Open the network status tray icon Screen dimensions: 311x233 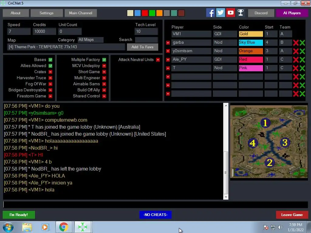(273, 227)
